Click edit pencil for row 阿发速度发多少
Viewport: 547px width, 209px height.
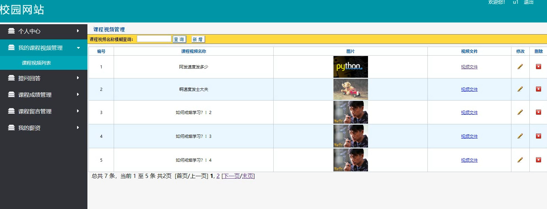point(520,67)
